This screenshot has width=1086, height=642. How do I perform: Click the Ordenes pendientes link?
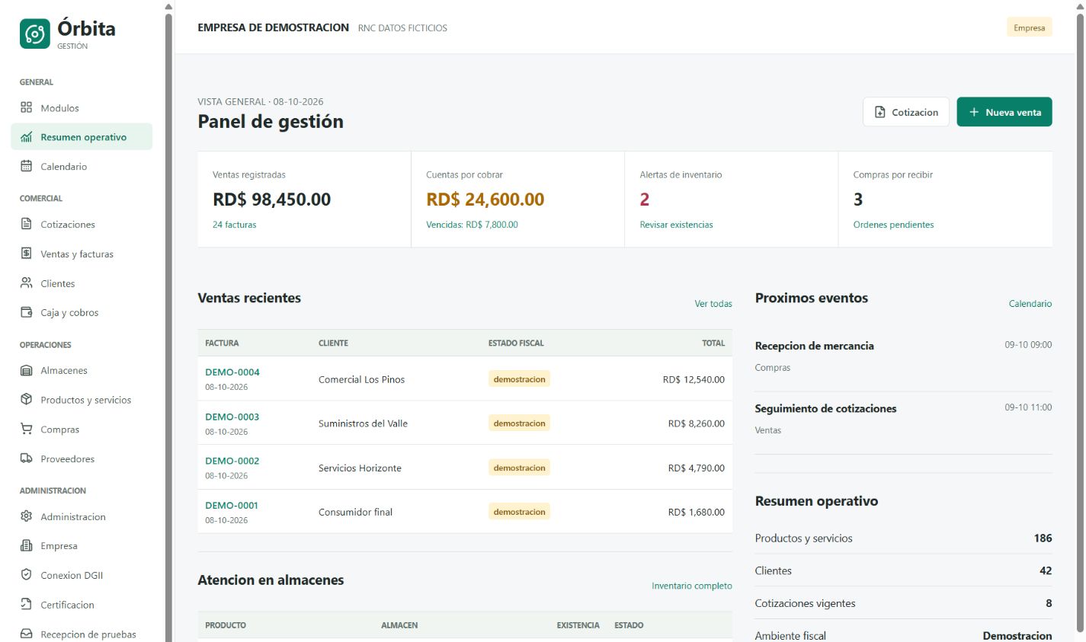(893, 225)
